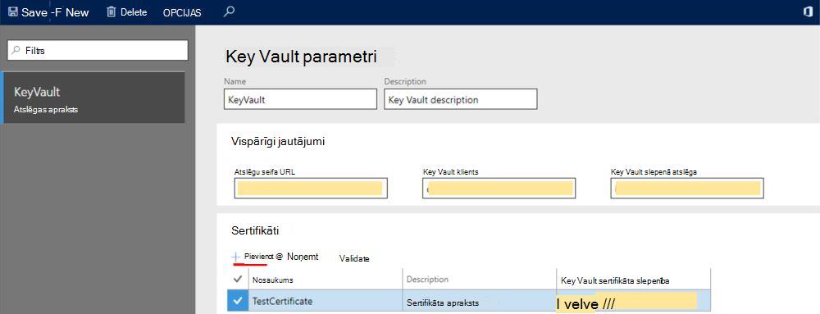The height and width of the screenshot is (314, 820).
Task: Click the Key Vault parametri page title
Action: [301, 57]
